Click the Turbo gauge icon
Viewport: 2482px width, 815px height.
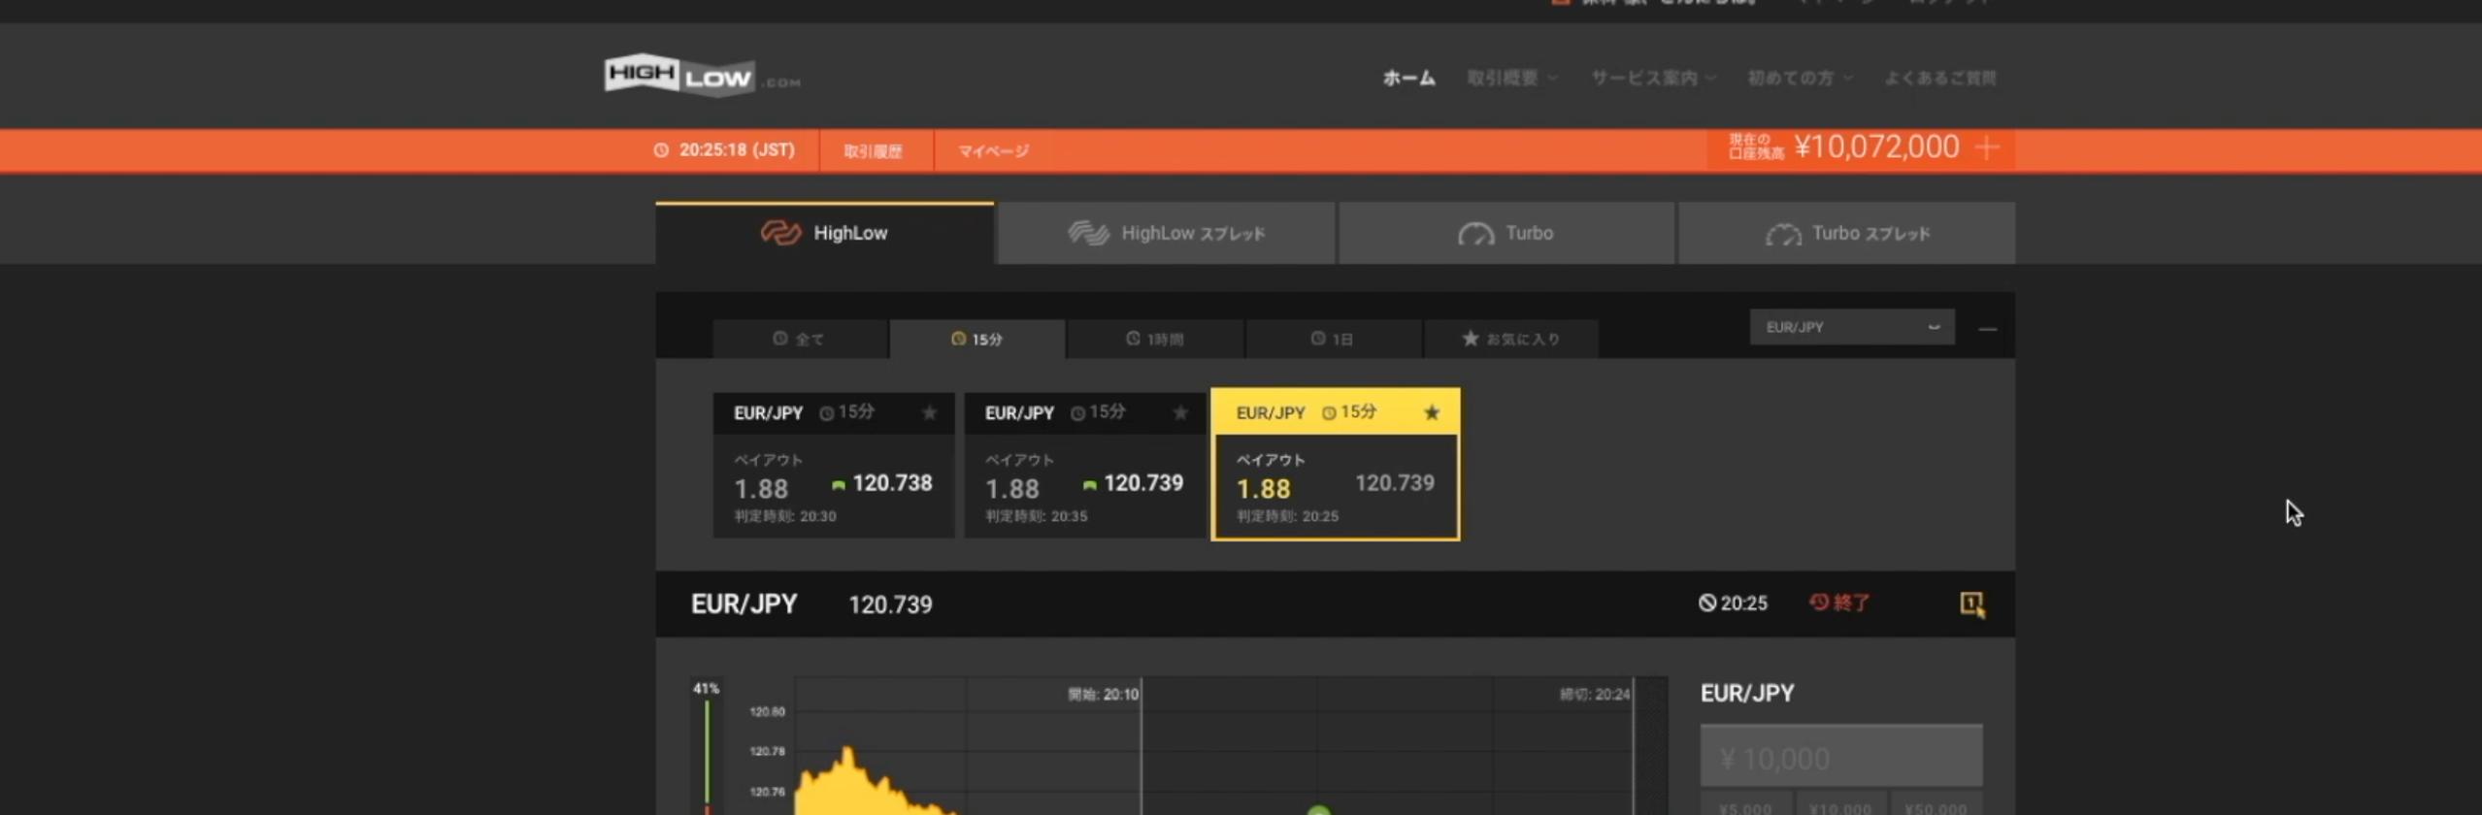click(1475, 234)
